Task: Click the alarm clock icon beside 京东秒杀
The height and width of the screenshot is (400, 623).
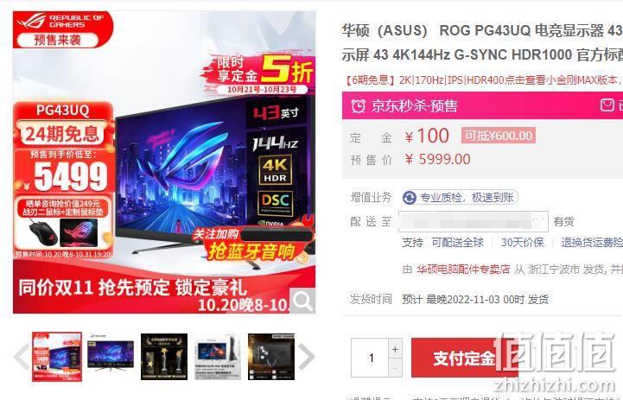Action: click(358, 106)
